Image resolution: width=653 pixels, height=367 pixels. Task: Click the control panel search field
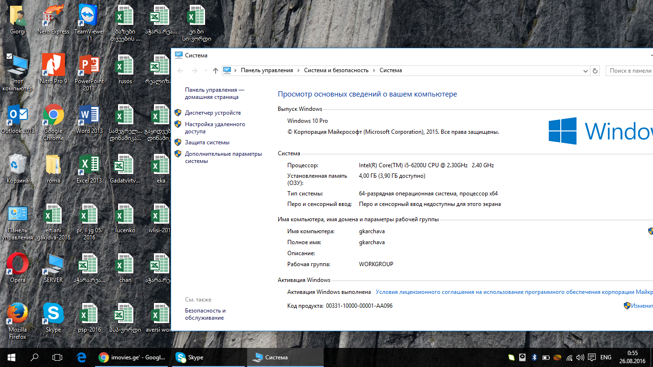point(629,71)
